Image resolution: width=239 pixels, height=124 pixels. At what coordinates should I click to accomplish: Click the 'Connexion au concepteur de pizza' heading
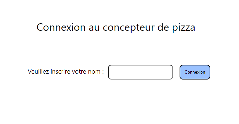pos(116,27)
